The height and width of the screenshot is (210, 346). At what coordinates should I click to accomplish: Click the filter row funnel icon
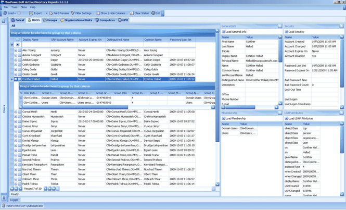[x=12, y=45]
